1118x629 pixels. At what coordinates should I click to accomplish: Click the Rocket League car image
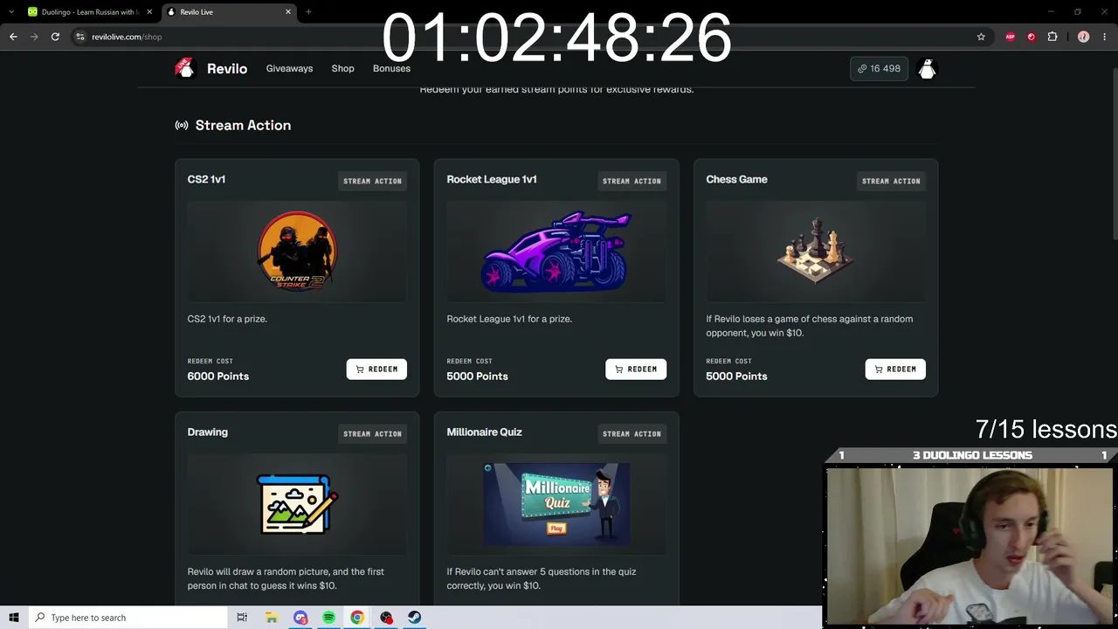coord(556,251)
